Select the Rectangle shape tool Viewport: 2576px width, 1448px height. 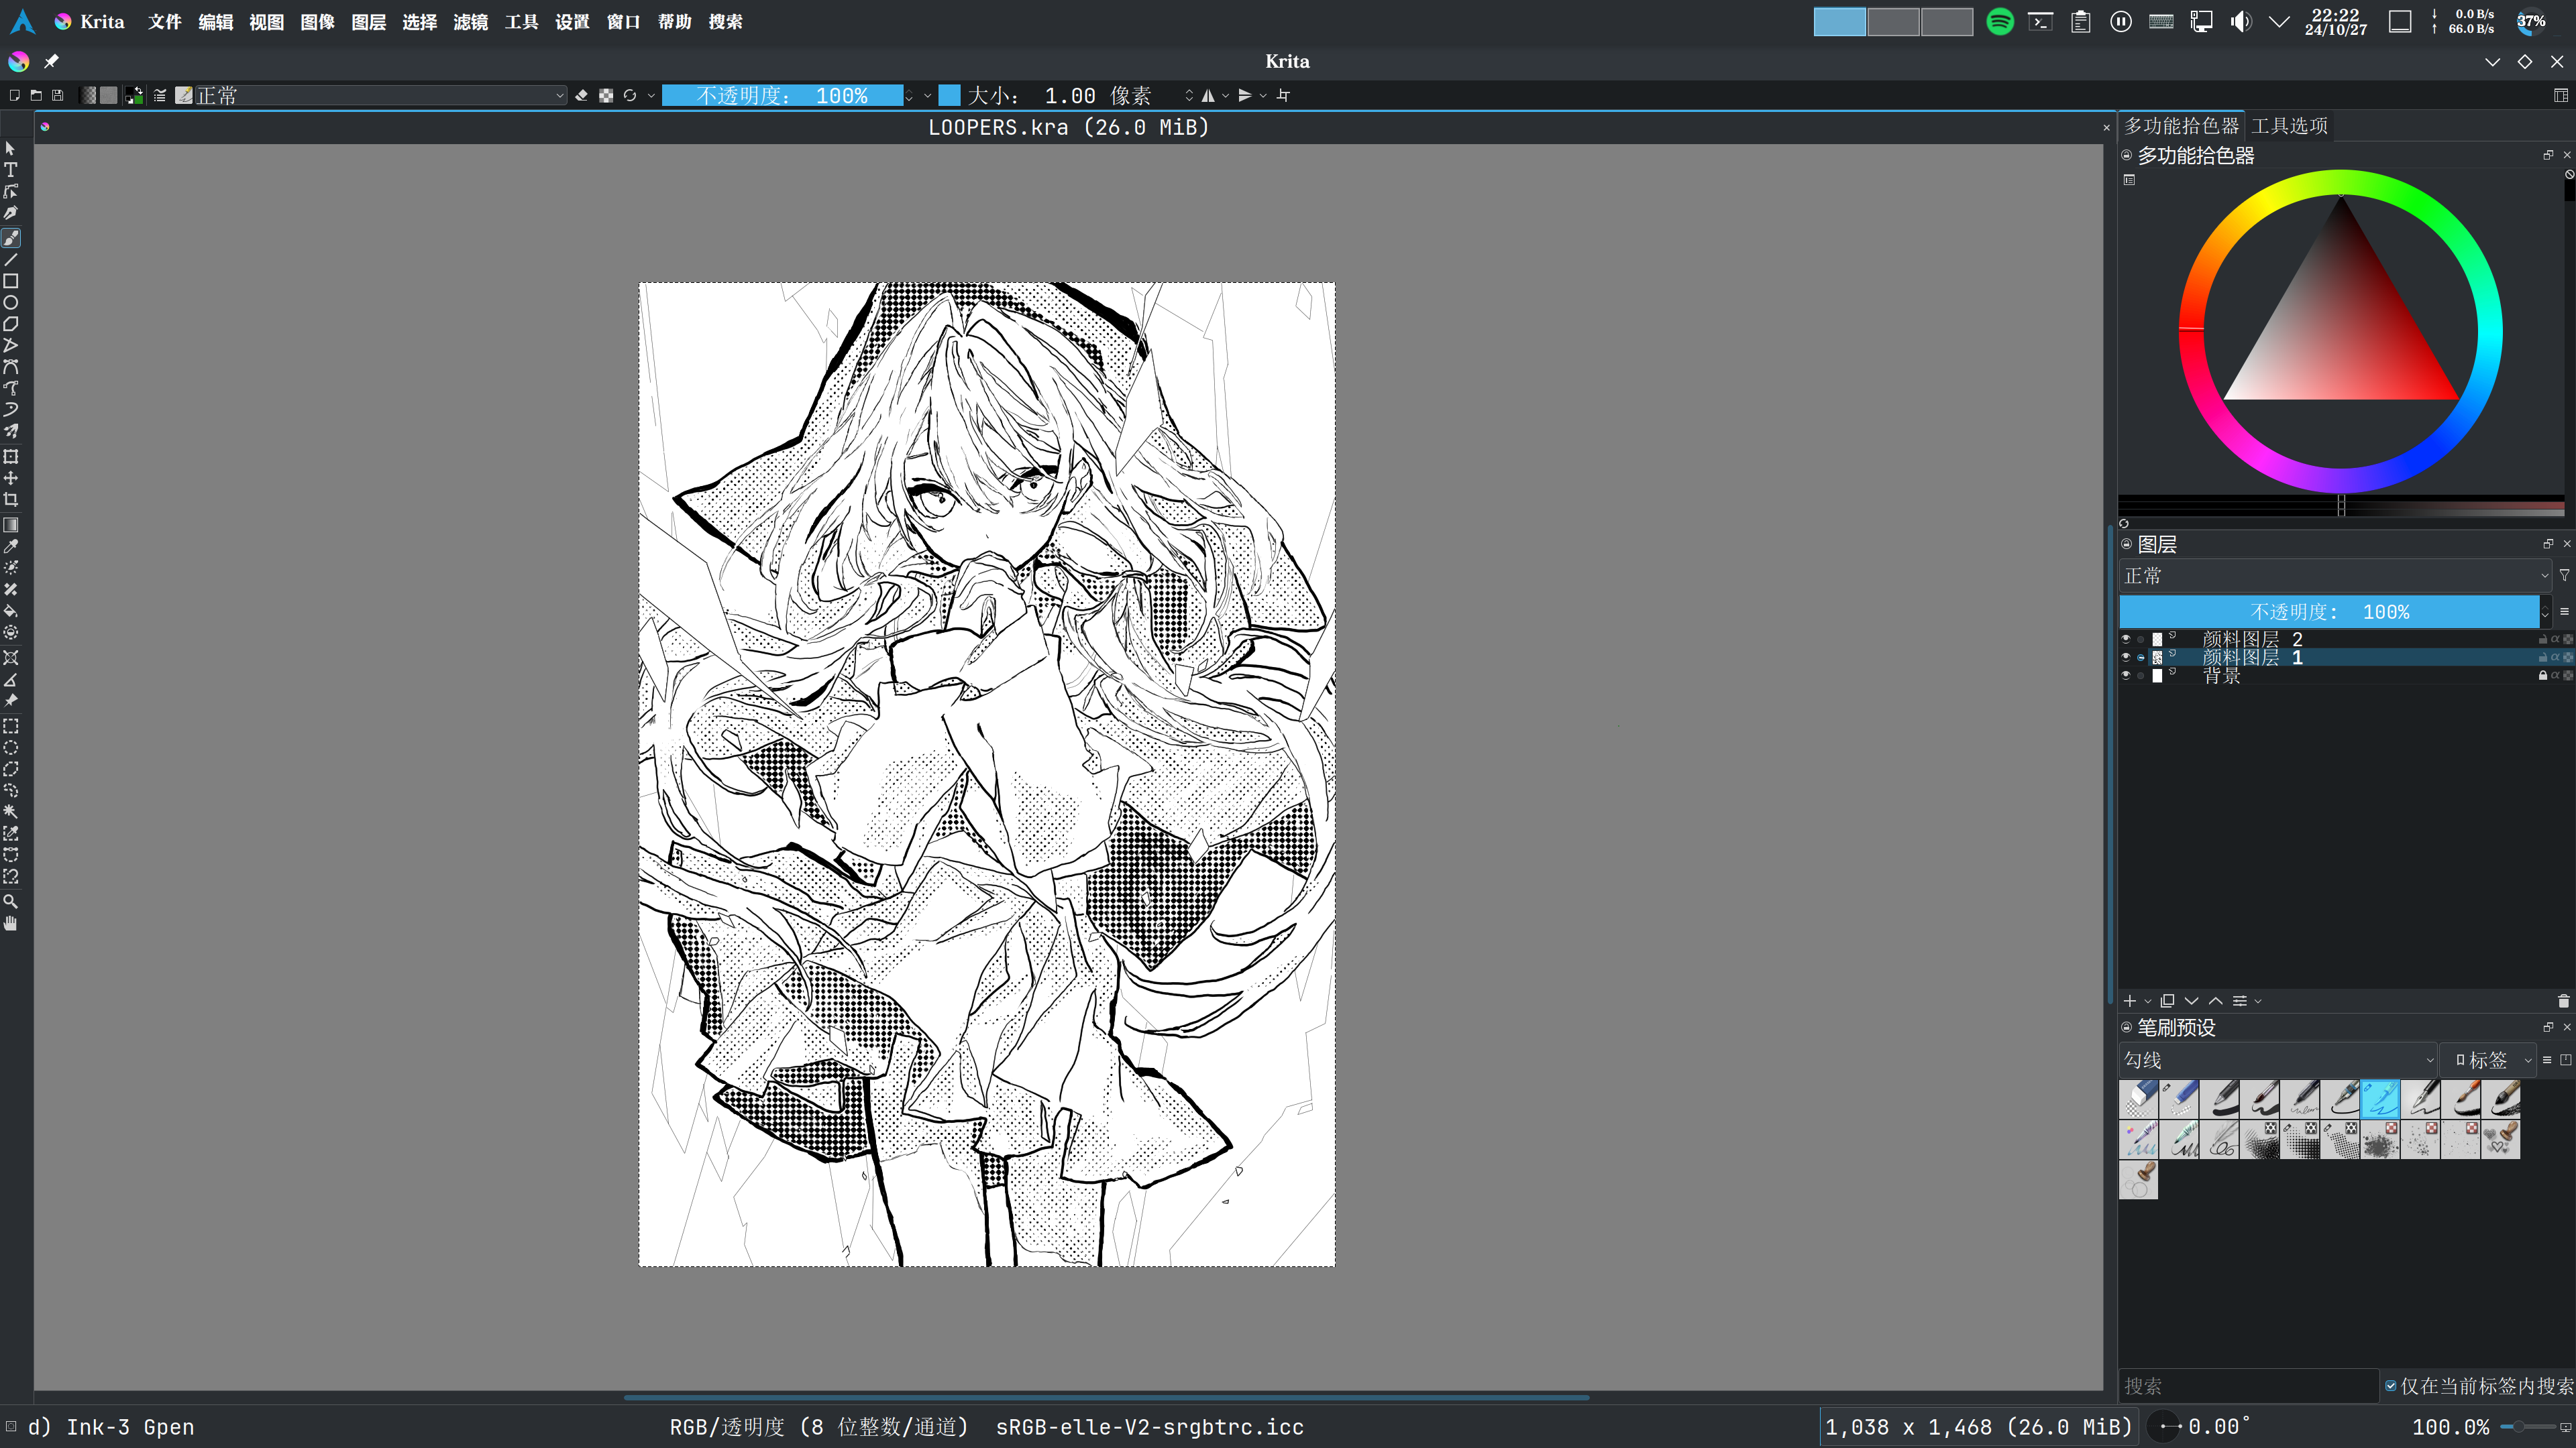pos(11,281)
